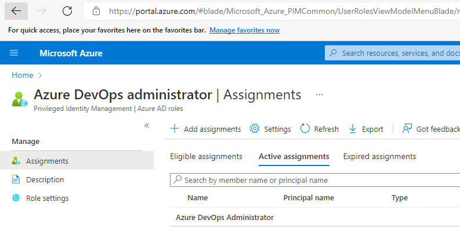
Task: Switch to the Expired assignments tab
Action: coord(379,157)
